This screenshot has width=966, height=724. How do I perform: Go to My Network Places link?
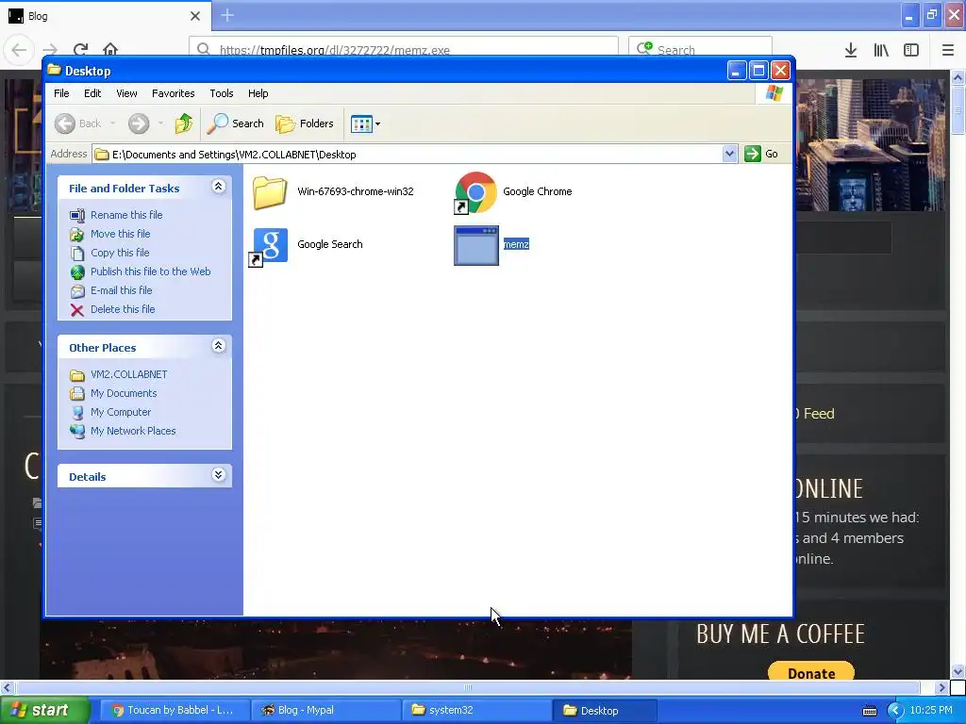(x=133, y=431)
